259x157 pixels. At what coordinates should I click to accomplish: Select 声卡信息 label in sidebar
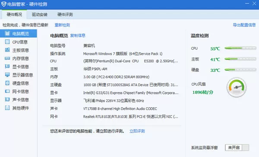pyautogui.click(x=21, y=100)
